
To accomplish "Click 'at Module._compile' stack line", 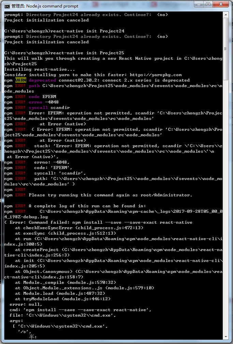I will [65, 283].
